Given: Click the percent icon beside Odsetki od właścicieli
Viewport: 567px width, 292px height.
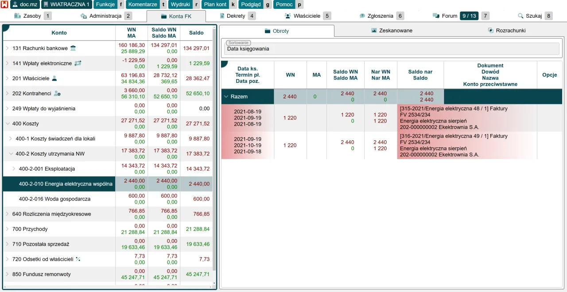Looking at the screenshot, I should click(78, 259).
